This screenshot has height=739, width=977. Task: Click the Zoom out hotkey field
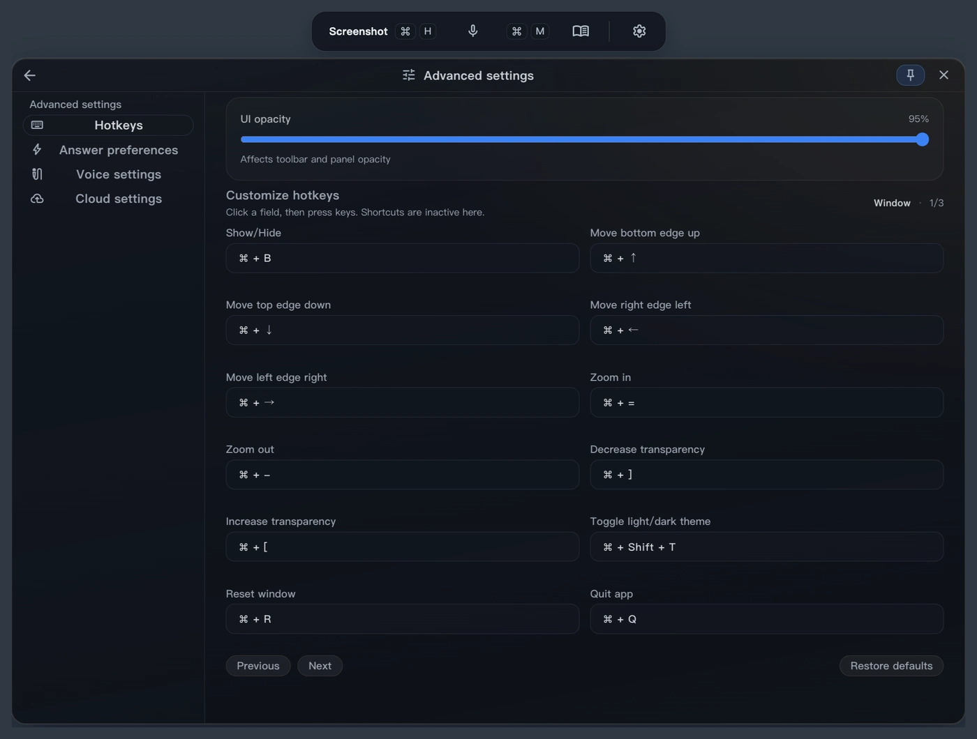pyautogui.click(x=403, y=475)
